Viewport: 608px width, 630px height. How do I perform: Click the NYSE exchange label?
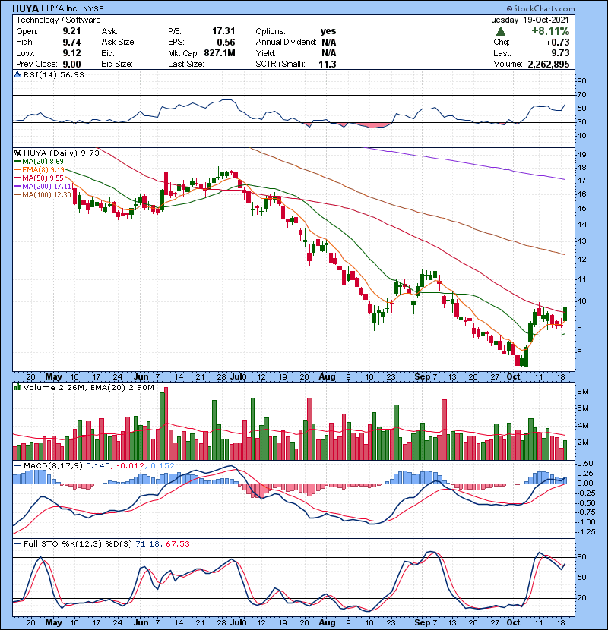click(x=93, y=9)
